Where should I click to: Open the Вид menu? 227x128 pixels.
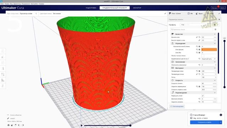[11, 4]
